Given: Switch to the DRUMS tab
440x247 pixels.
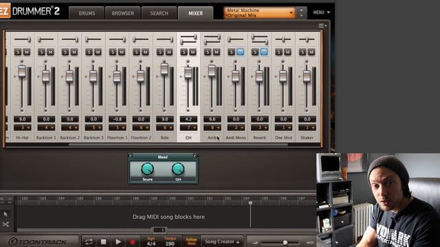Looking at the screenshot, I should (87, 13).
